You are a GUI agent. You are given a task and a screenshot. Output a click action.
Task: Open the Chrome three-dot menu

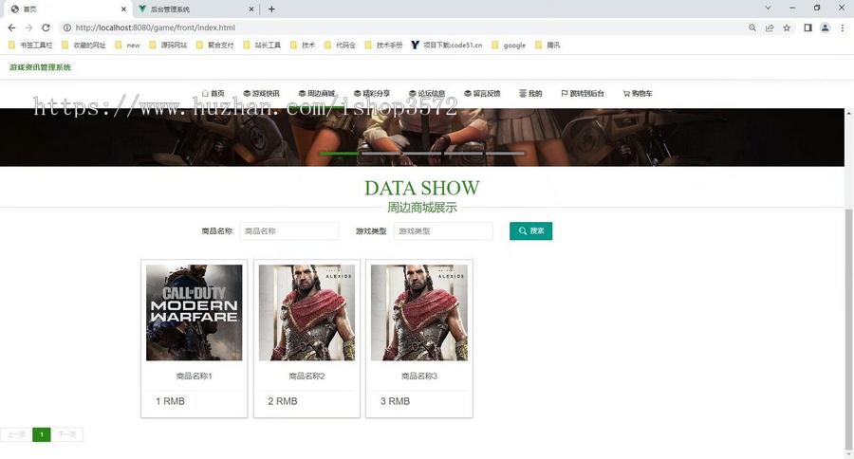(842, 28)
